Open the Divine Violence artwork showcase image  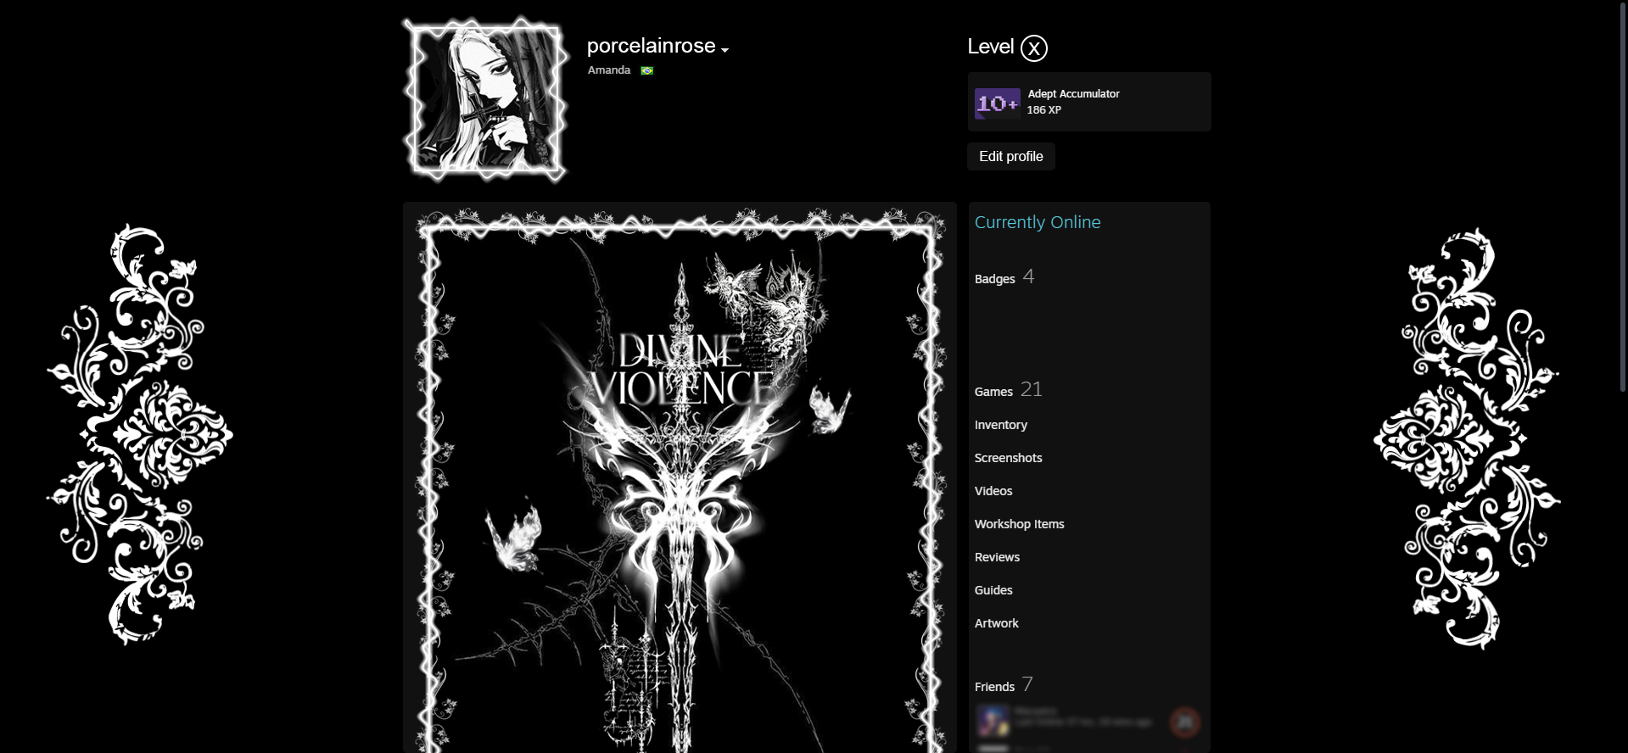680,481
